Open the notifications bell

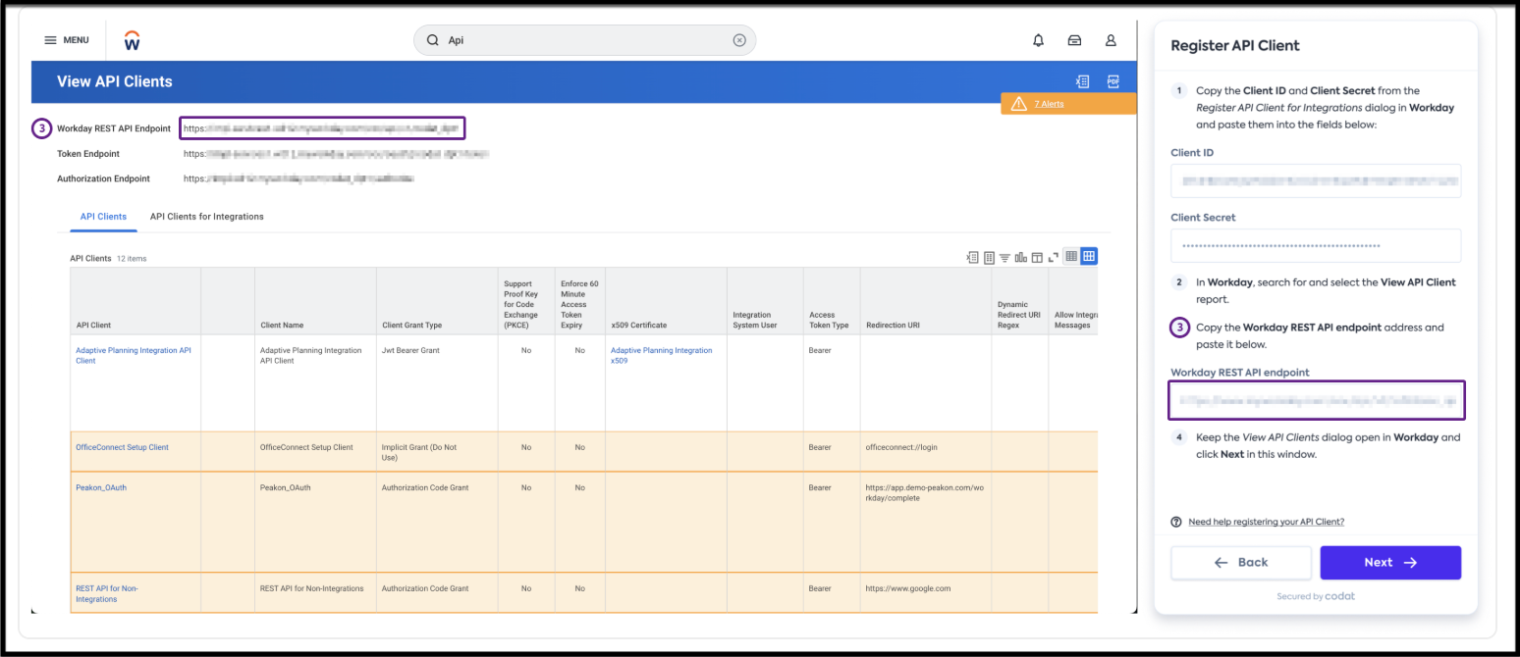coord(1039,40)
